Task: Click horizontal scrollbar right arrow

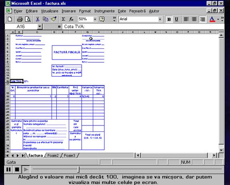Action: pyautogui.click(x=214, y=155)
